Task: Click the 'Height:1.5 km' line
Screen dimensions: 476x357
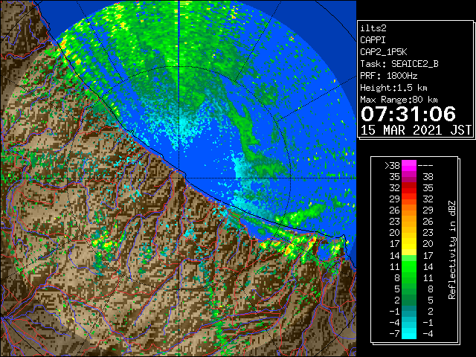Action: (x=393, y=88)
